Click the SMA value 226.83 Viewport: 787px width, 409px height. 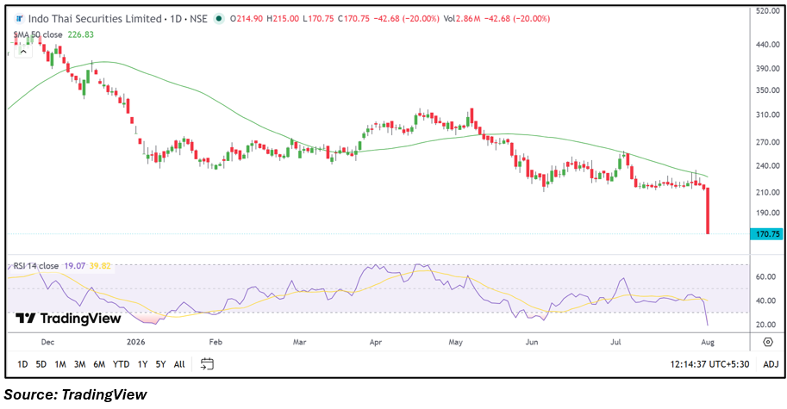click(x=81, y=34)
